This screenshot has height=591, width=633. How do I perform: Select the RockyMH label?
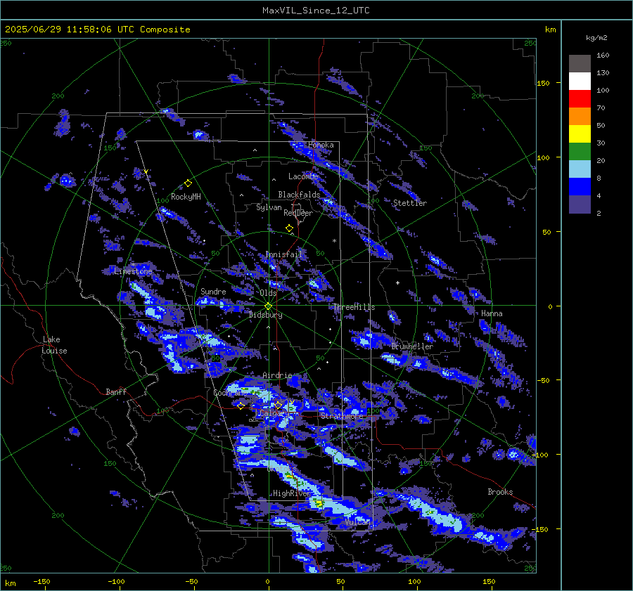pos(186,197)
